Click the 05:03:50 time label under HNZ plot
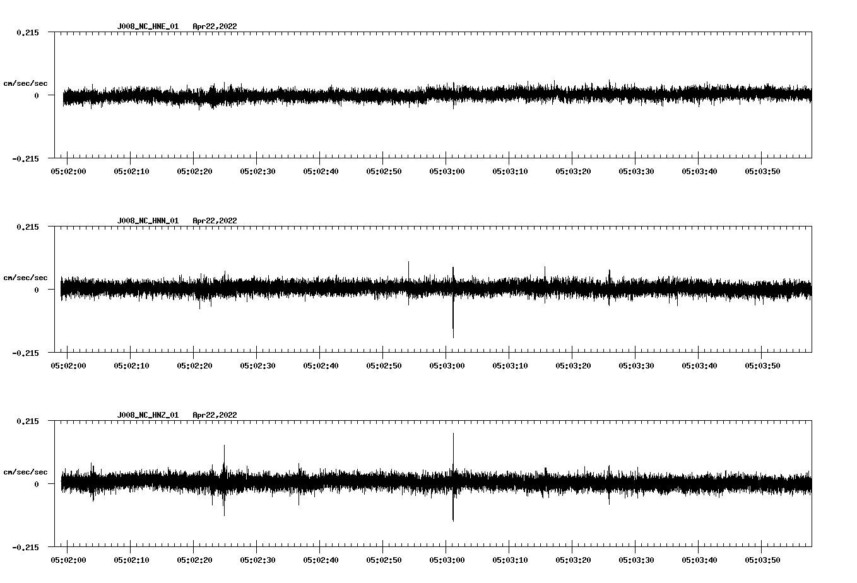Screen dimensions: 857x583 (762, 560)
